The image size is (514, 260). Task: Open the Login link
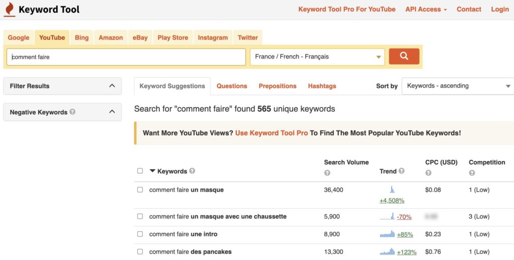499,9
